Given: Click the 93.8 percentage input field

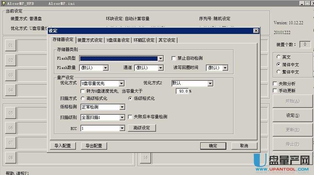Looking at the screenshot, I should [182, 91].
